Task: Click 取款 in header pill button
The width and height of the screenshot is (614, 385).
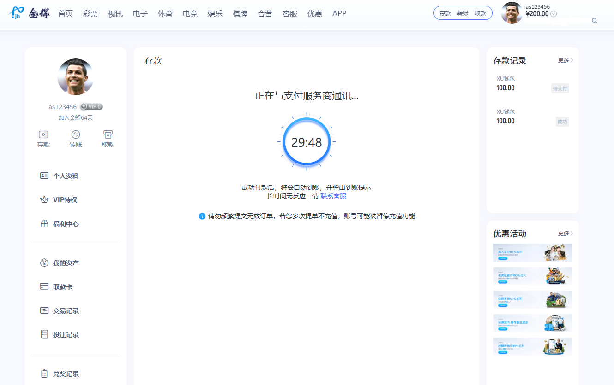Action: click(480, 13)
